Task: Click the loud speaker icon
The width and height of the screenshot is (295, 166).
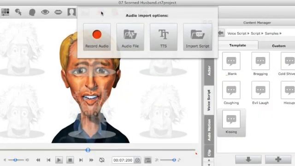Action: [x=27, y=160]
